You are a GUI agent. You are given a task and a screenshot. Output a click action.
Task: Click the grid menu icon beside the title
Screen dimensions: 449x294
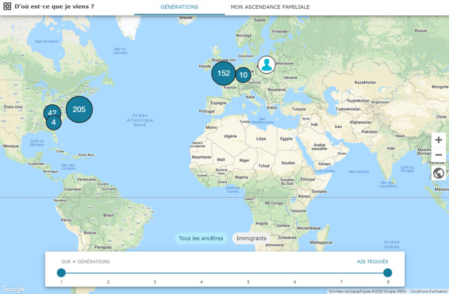(x=7, y=6)
